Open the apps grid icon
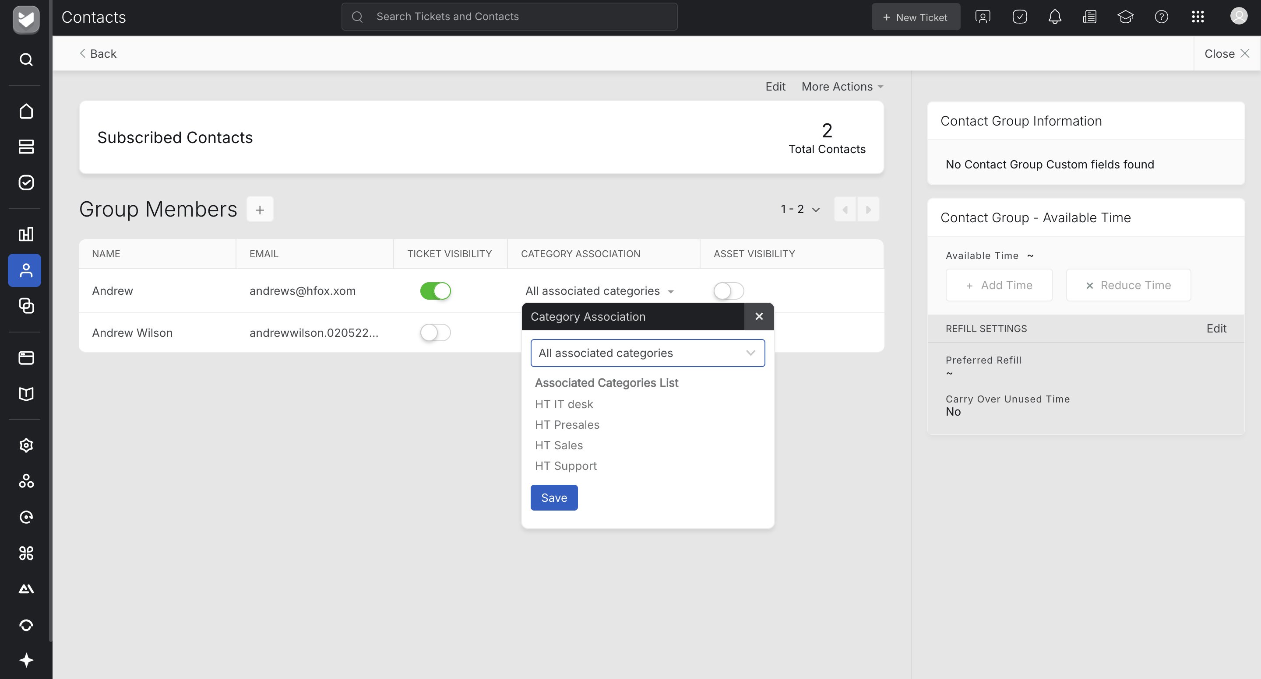Image resolution: width=1261 pixels, height=679 pixels. point(1198,17)
